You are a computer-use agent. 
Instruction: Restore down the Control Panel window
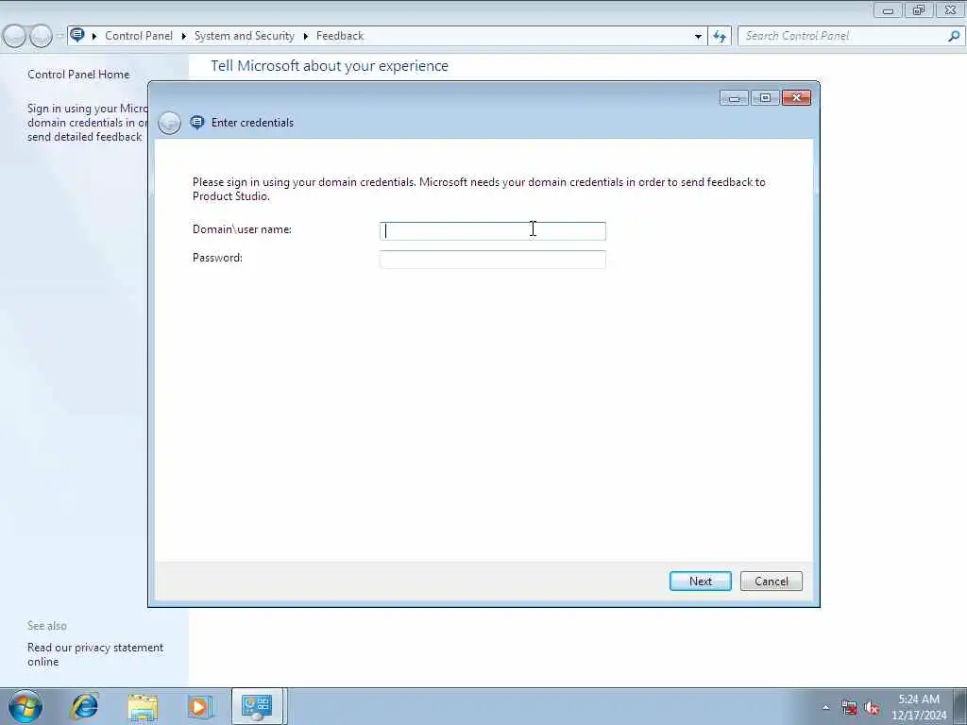(919, 9)
